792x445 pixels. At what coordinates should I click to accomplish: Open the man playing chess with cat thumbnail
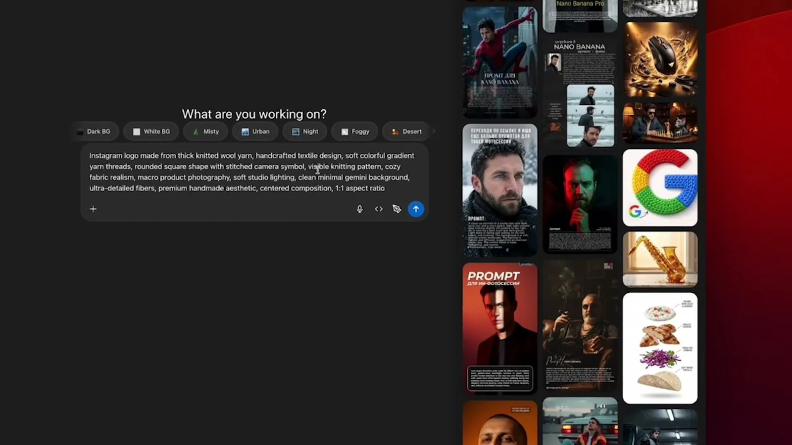click(x=660, y=123)
